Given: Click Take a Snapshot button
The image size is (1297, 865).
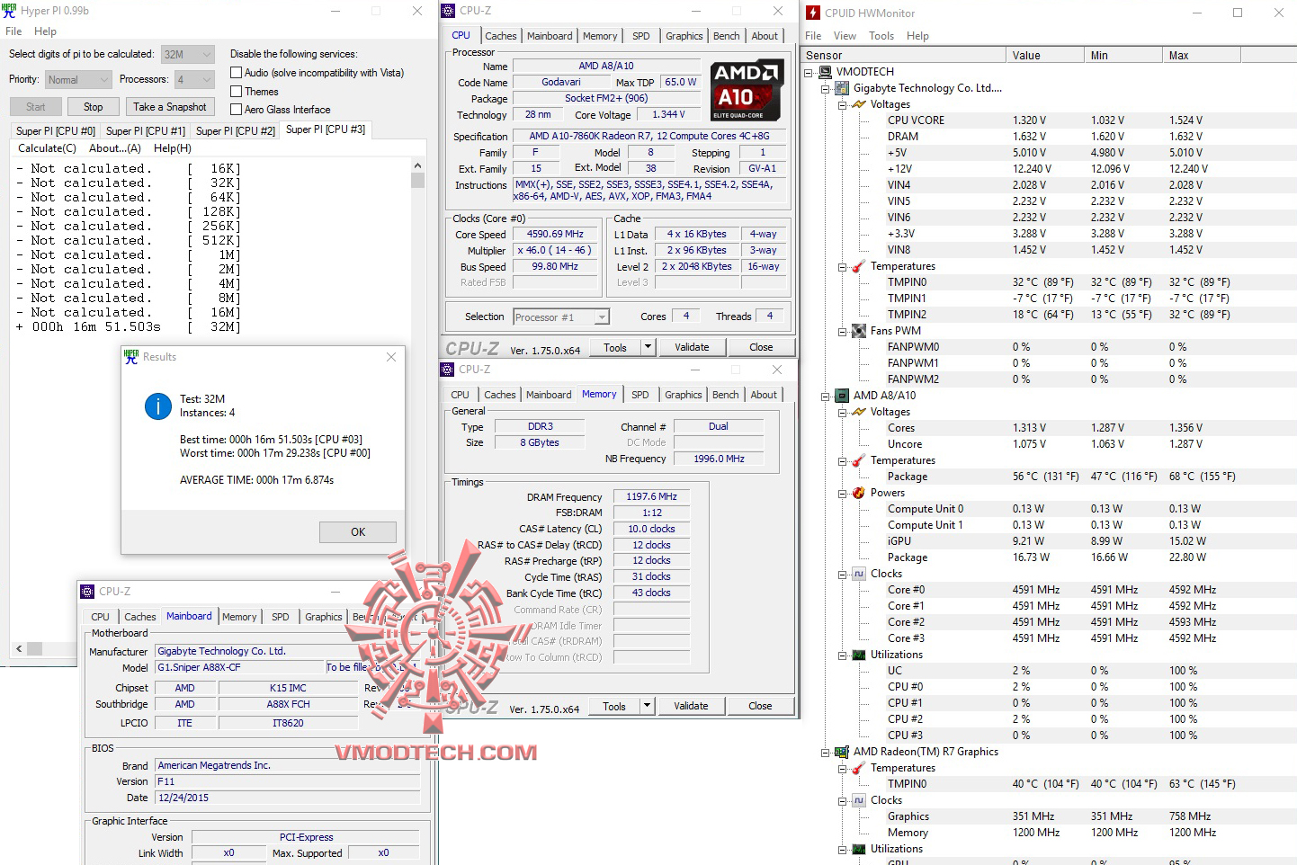Looking at the screenshot, I should [170, 107].
